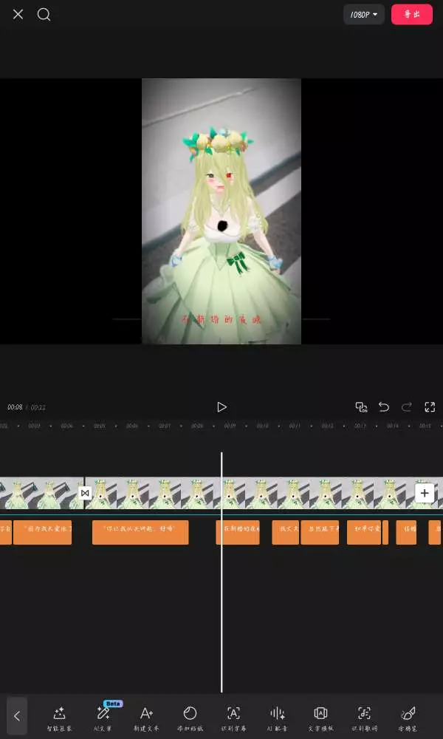The image size is (443, 739).
Task: Select the red subtitle text in the preview
Action: click(221, 319)
